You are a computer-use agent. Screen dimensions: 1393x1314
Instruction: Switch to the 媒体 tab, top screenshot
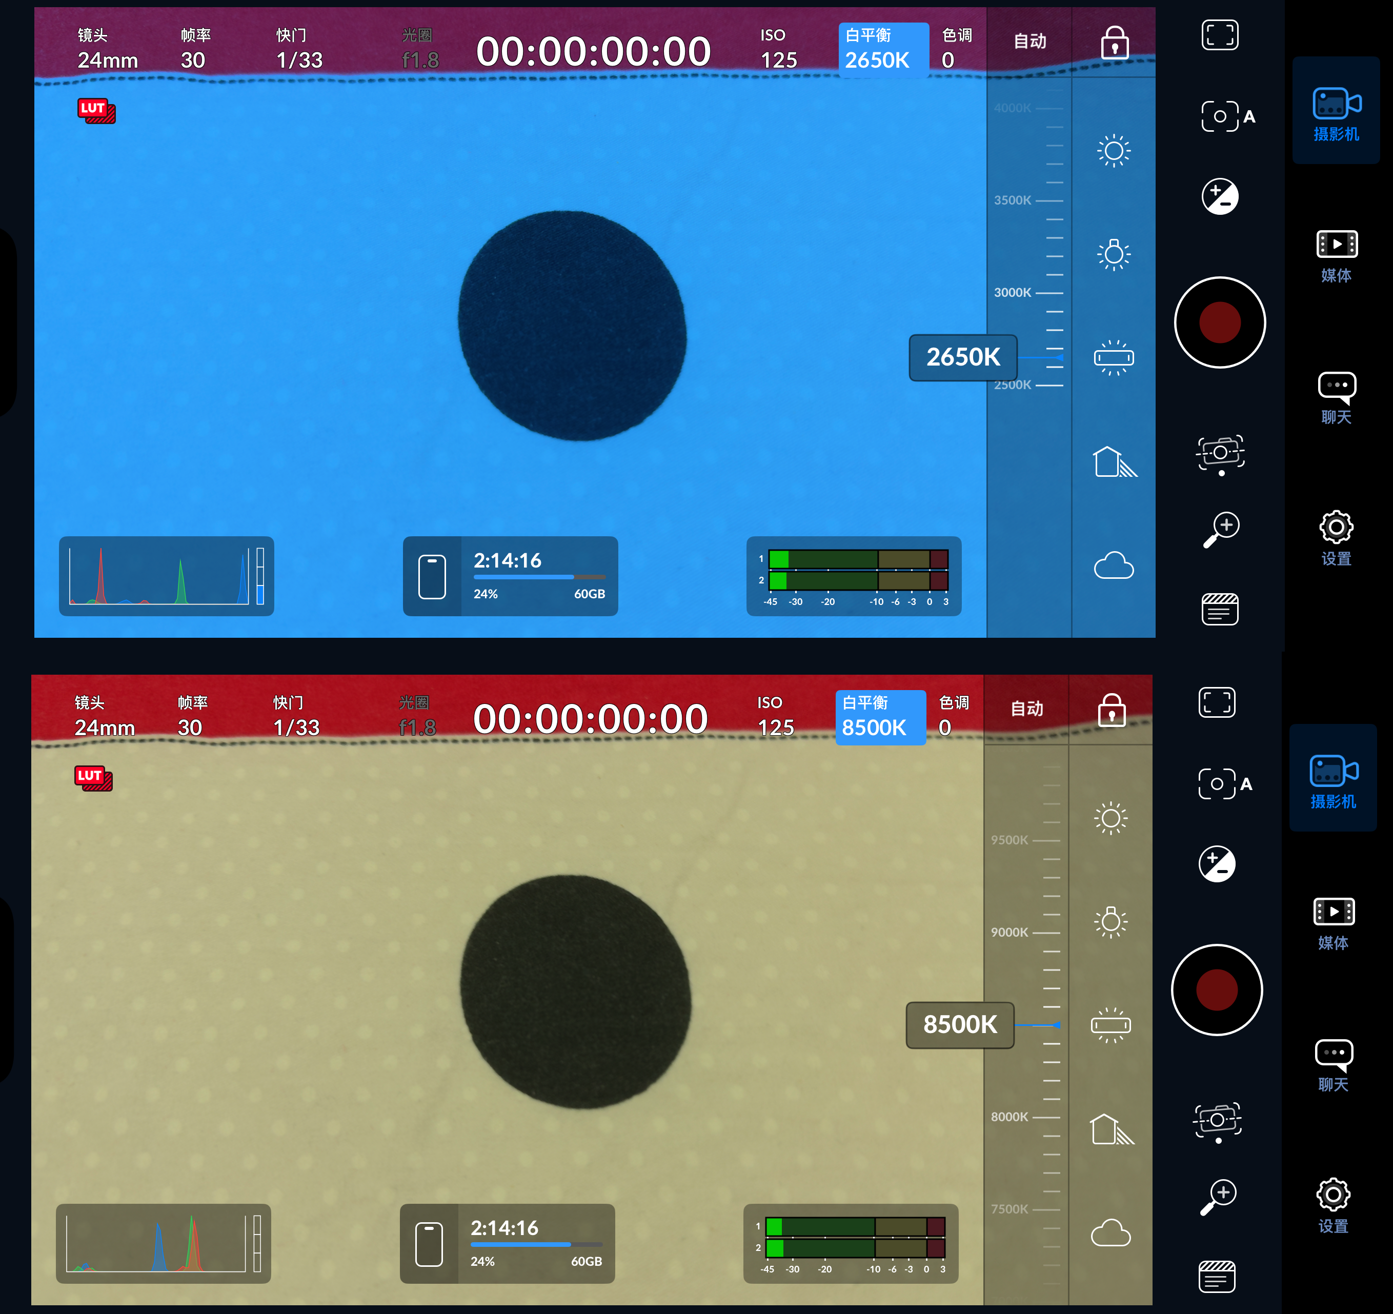pyautogui.click(x=1336, y=256)
